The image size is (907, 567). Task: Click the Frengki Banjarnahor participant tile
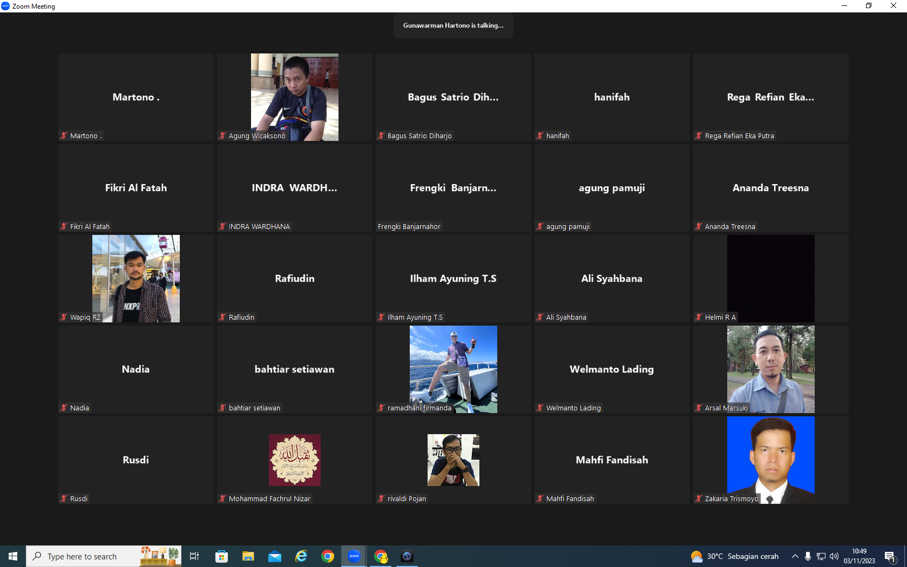click(453, 188)
